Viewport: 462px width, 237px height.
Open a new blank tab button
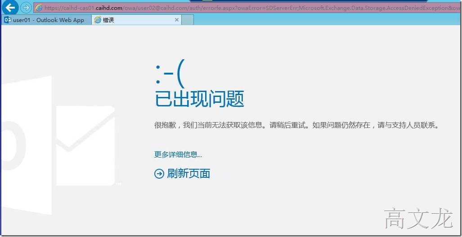pyautogui.click(x=188, y=20)
